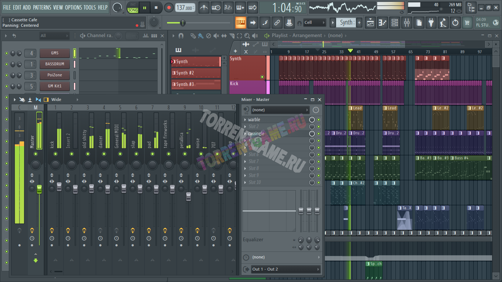Open the piano roll from the toolbar
502x282 pixels.
pos(383,23)
